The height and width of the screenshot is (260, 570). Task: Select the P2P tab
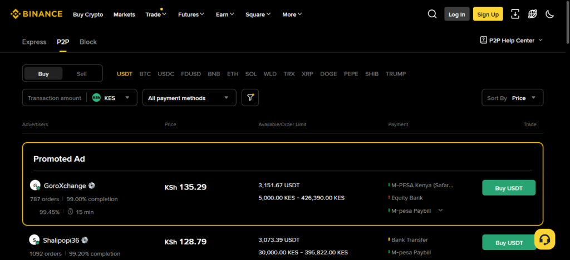[x=63, y=42]
